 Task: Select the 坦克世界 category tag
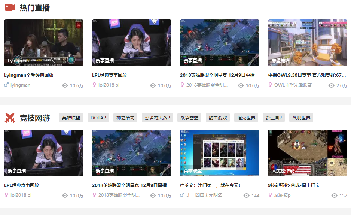click(x=246, y=118)
